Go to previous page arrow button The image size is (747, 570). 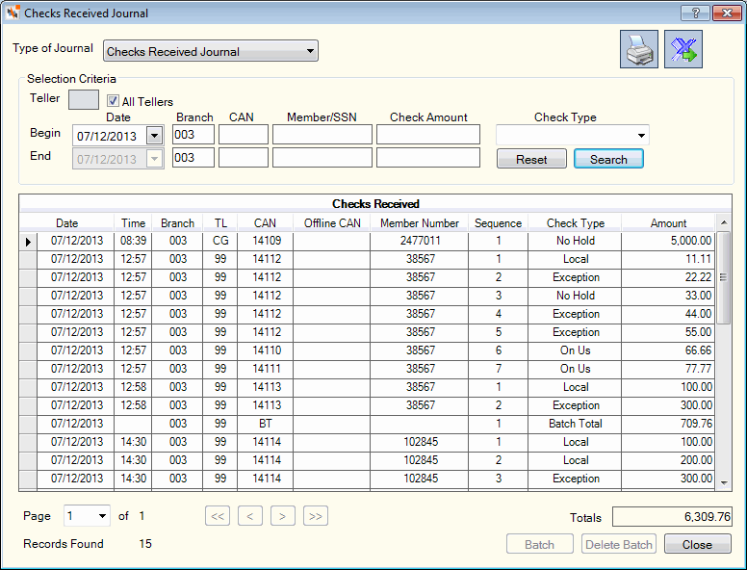pyautogui.click(x=250, y=516)
